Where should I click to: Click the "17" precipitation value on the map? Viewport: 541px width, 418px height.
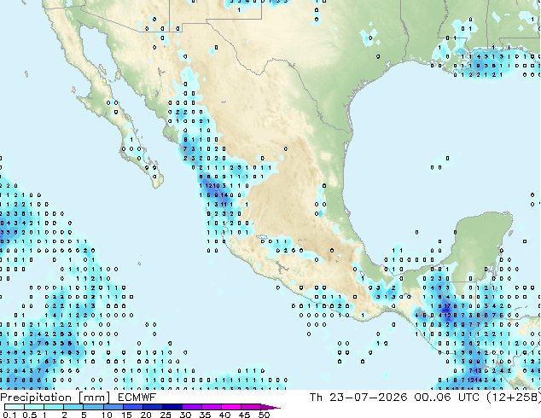click(x=447, y=306)
